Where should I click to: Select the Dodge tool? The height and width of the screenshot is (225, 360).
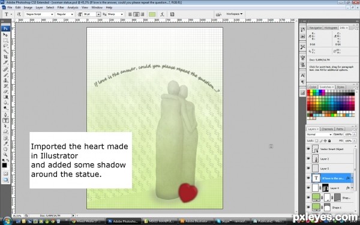[5, 108]
